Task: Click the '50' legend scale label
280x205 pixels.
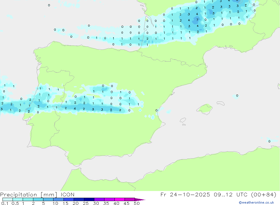Action: point(137,203)
